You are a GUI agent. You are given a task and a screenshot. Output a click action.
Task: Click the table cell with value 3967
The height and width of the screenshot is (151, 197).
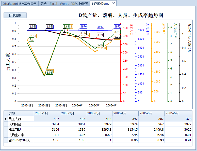pyautogui.click(x=152, y=124)
